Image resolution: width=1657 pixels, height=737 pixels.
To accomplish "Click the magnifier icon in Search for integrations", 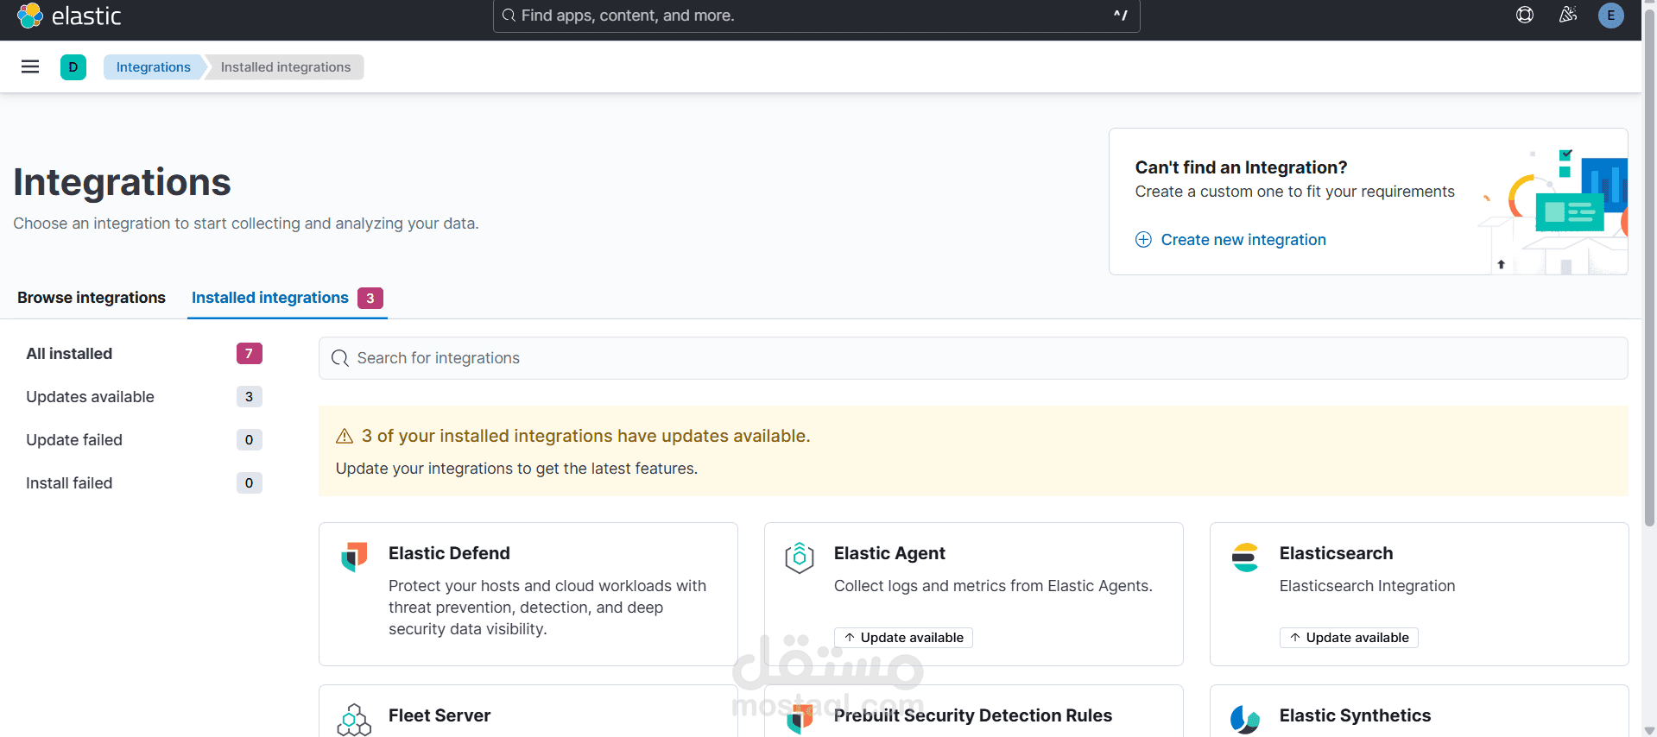I will (340, 358).
